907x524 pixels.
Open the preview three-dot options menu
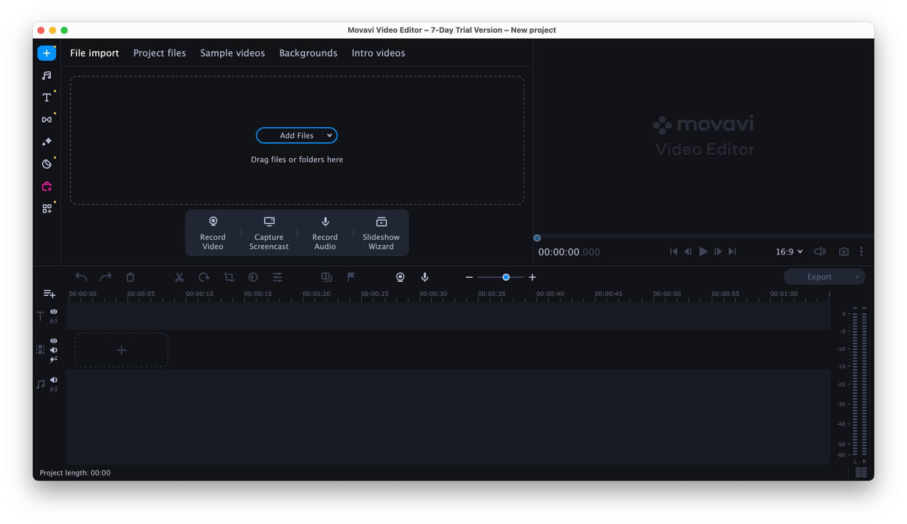[861, 251]
